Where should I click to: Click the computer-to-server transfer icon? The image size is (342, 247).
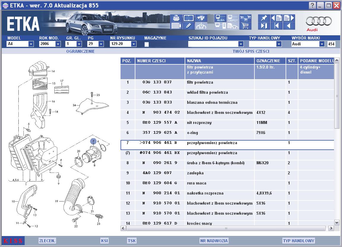click(220, 26)
